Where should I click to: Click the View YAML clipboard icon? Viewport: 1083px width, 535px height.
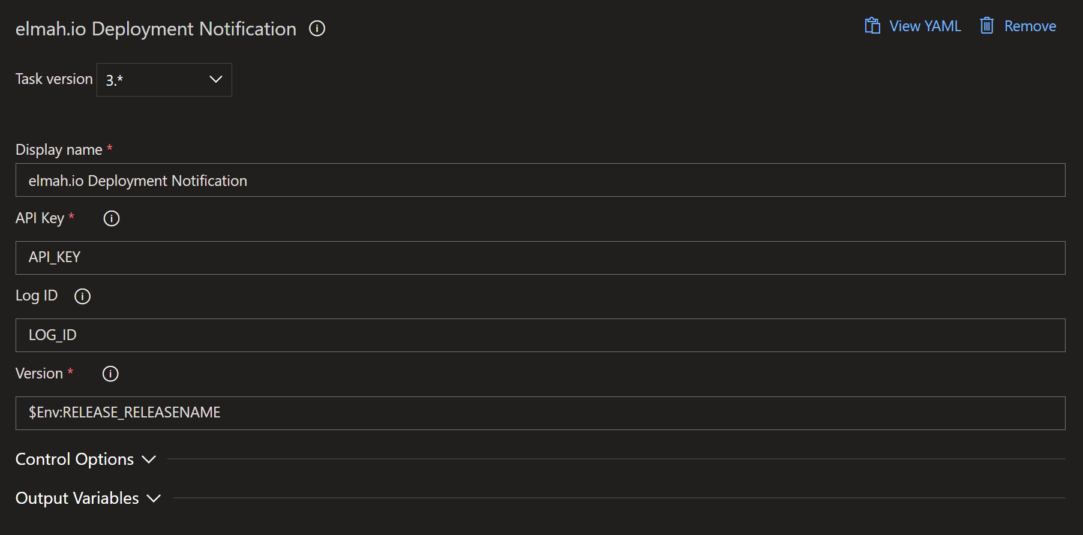coord(872,26)
